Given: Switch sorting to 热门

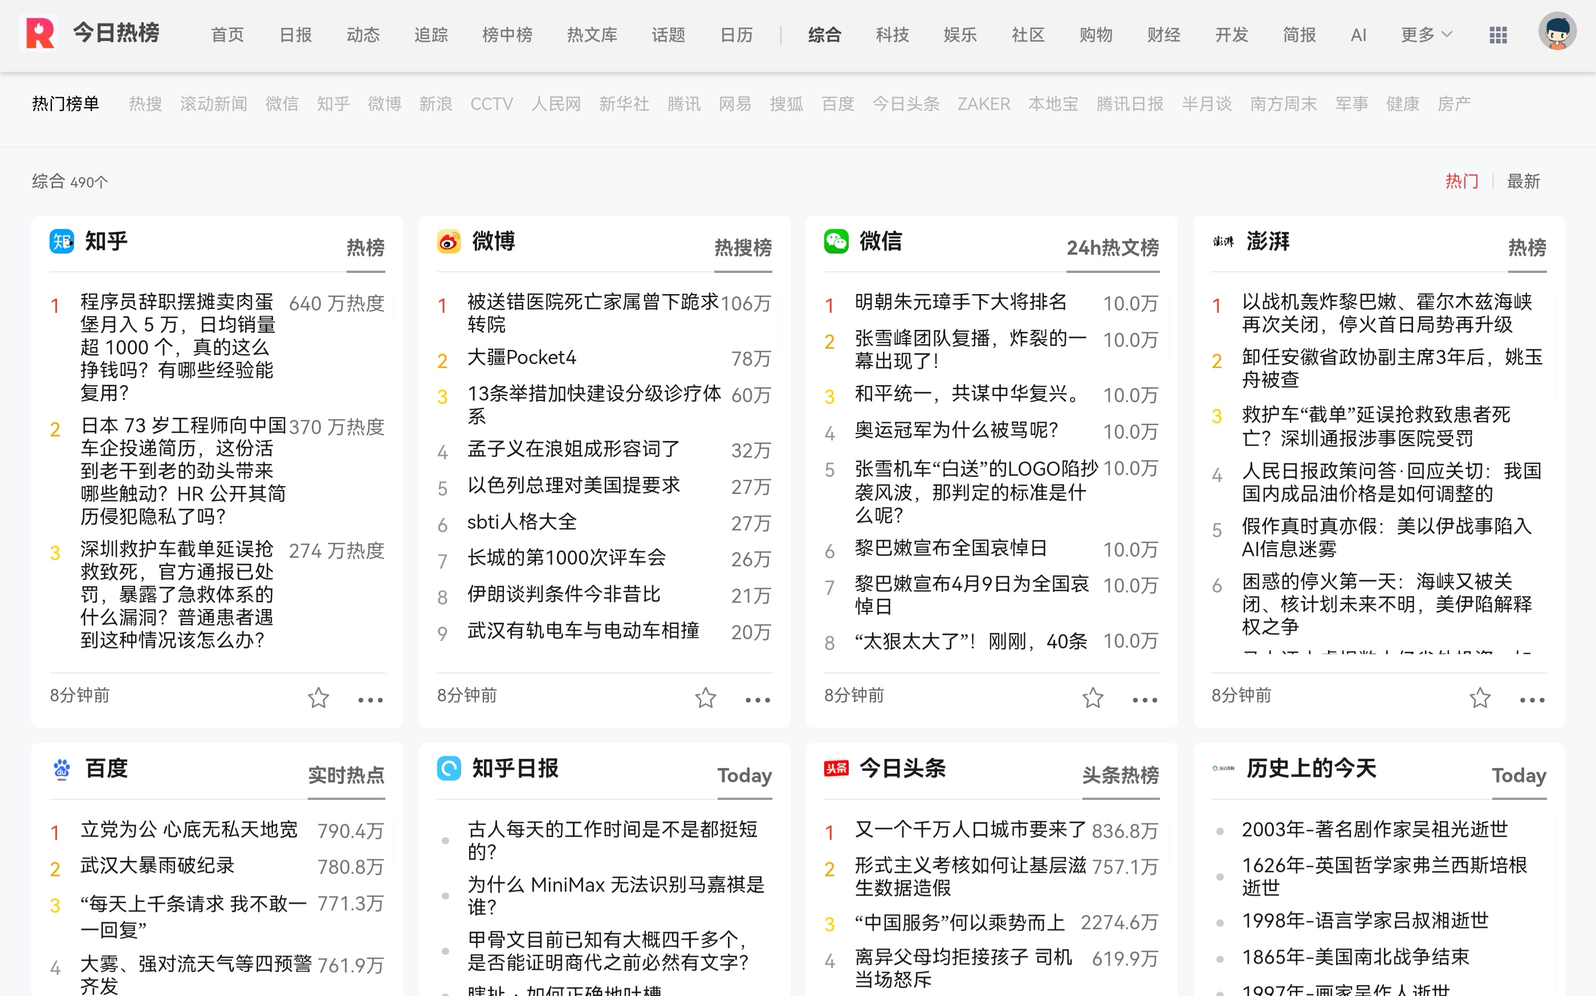Looking at the screenshot, I should click(x=1461, y=181).
